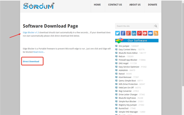Open the Easy Service Optimizer link
Image resolution: width=184 pixels, height=115 pixels.
click(x=129, y=67)
